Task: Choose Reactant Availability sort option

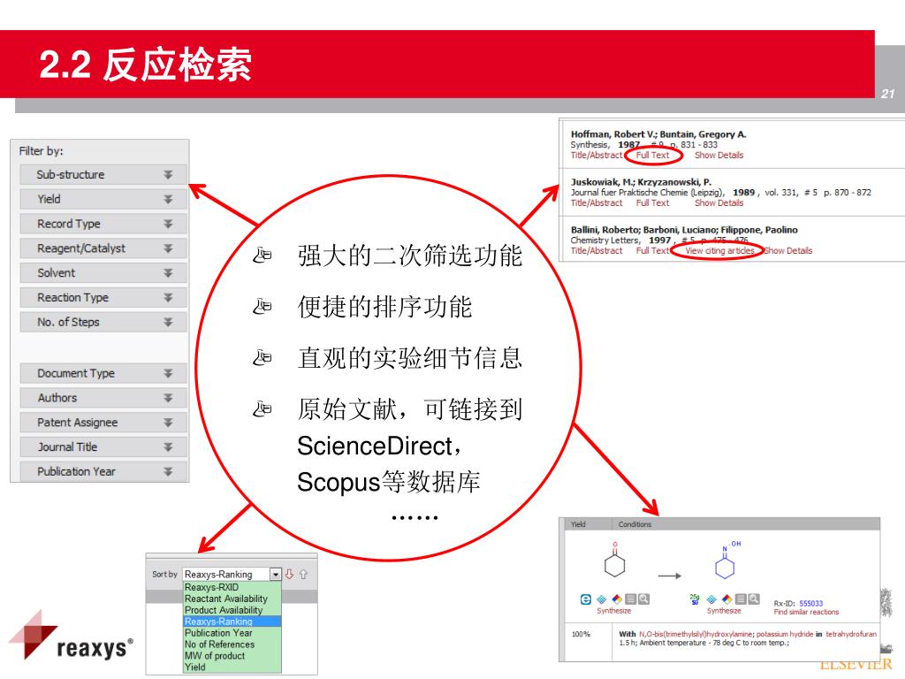Action: [232, 599]
